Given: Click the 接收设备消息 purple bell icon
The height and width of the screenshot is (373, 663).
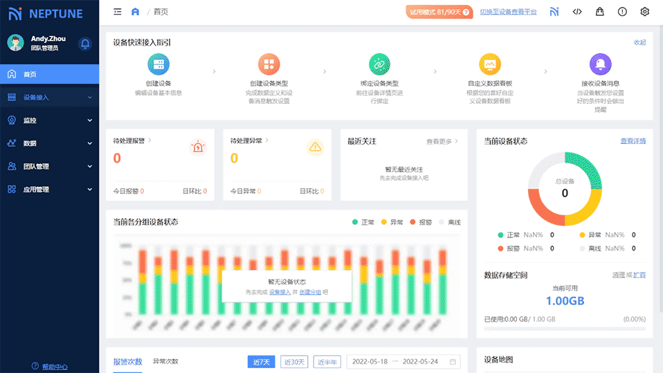Looking at the screenshot, I should [x=600, y=64].
